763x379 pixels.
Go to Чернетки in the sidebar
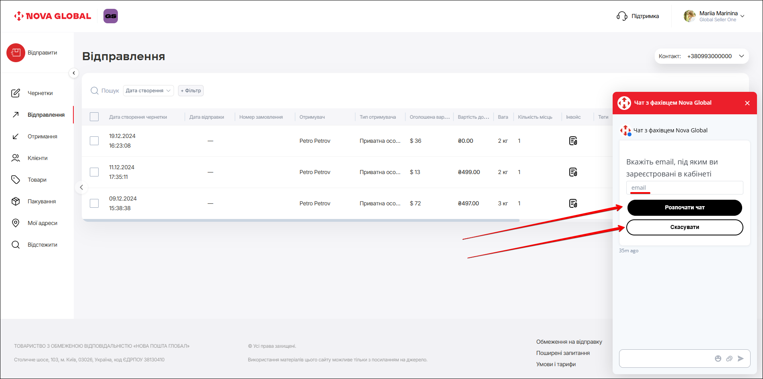tap(40, 93)
